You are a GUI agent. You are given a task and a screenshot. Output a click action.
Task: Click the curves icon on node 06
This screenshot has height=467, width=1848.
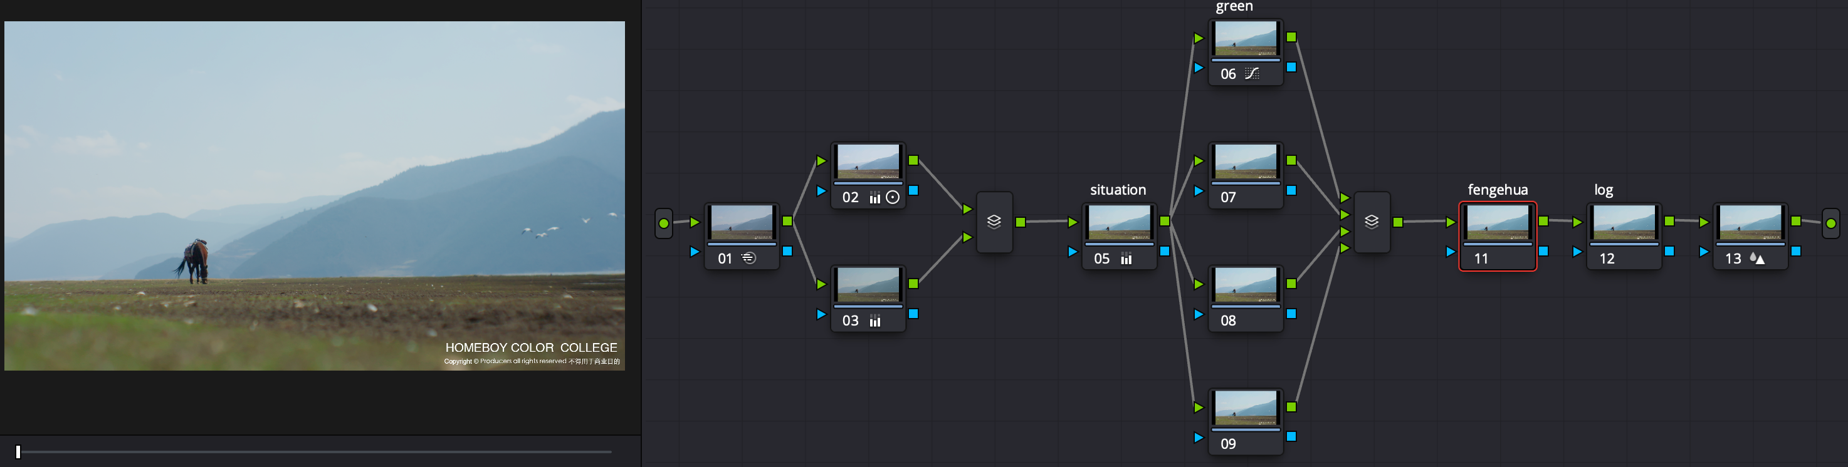[x=1252, y=74]
